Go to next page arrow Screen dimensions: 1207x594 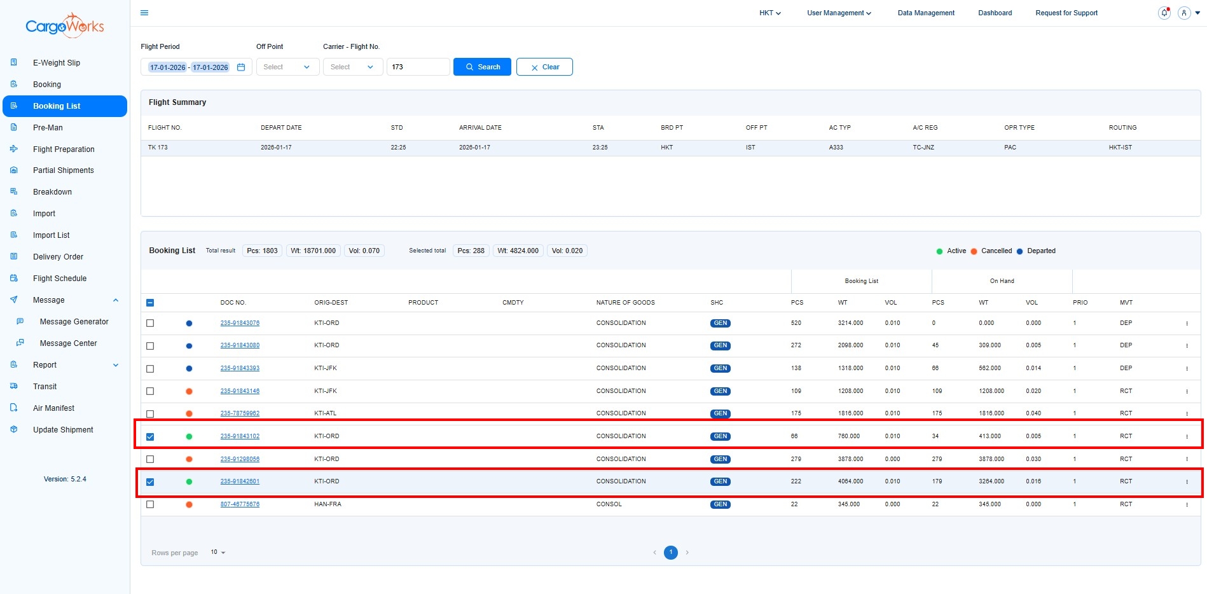[687, 553]
